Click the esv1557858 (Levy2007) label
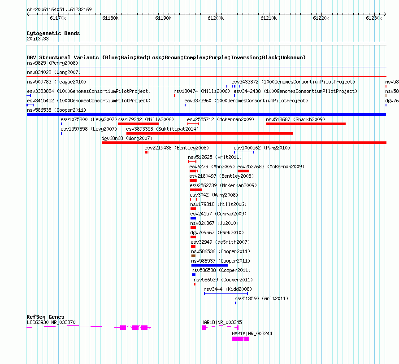This screenshot has width=399, height=364. pos(89,129)
